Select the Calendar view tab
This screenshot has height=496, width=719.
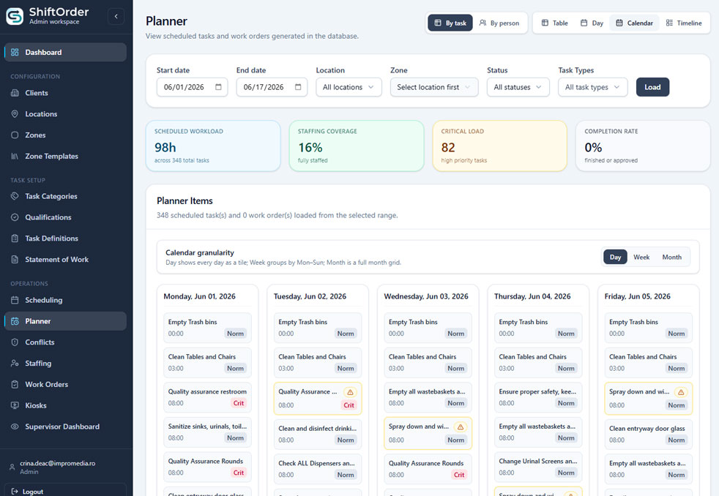click(x=634, y=23)
